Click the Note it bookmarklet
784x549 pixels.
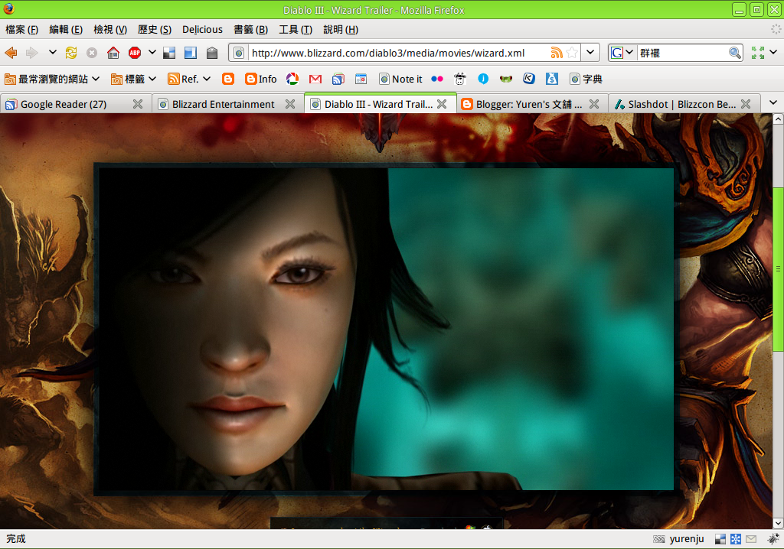(400, 79)
